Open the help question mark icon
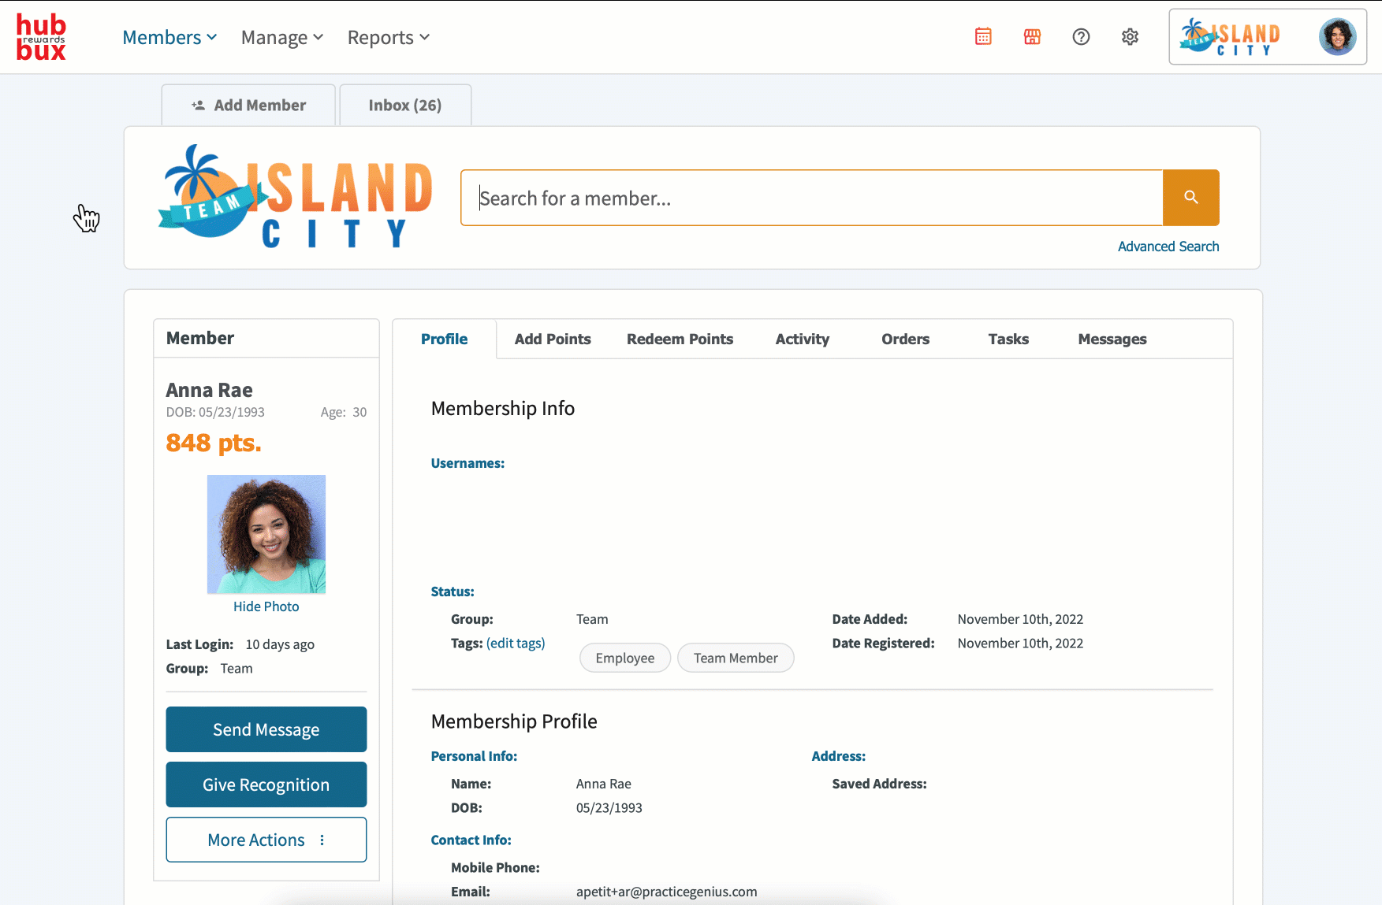Viewport: 1382px width, 905px height. pos(1081,37)
